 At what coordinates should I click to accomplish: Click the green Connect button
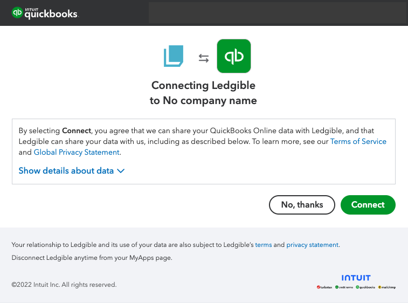(368, 205)
